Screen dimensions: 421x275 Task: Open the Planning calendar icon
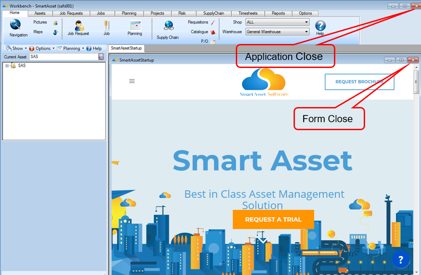point(135,25)
